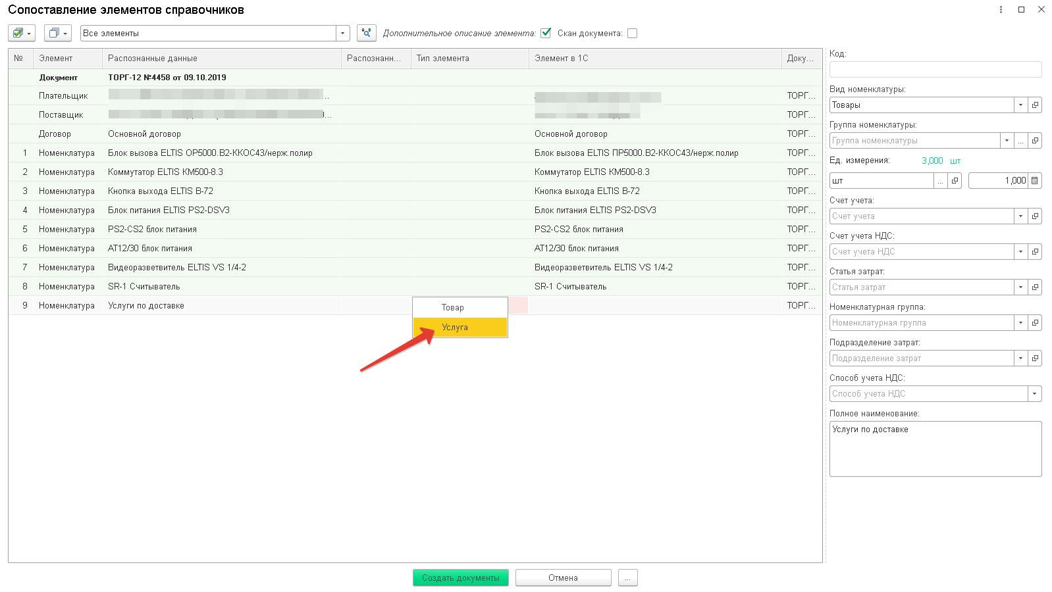Click ellipsis select button for Группа номенклатуры
Viewport: 1052px width, 592px height.
pos(1021,141)
